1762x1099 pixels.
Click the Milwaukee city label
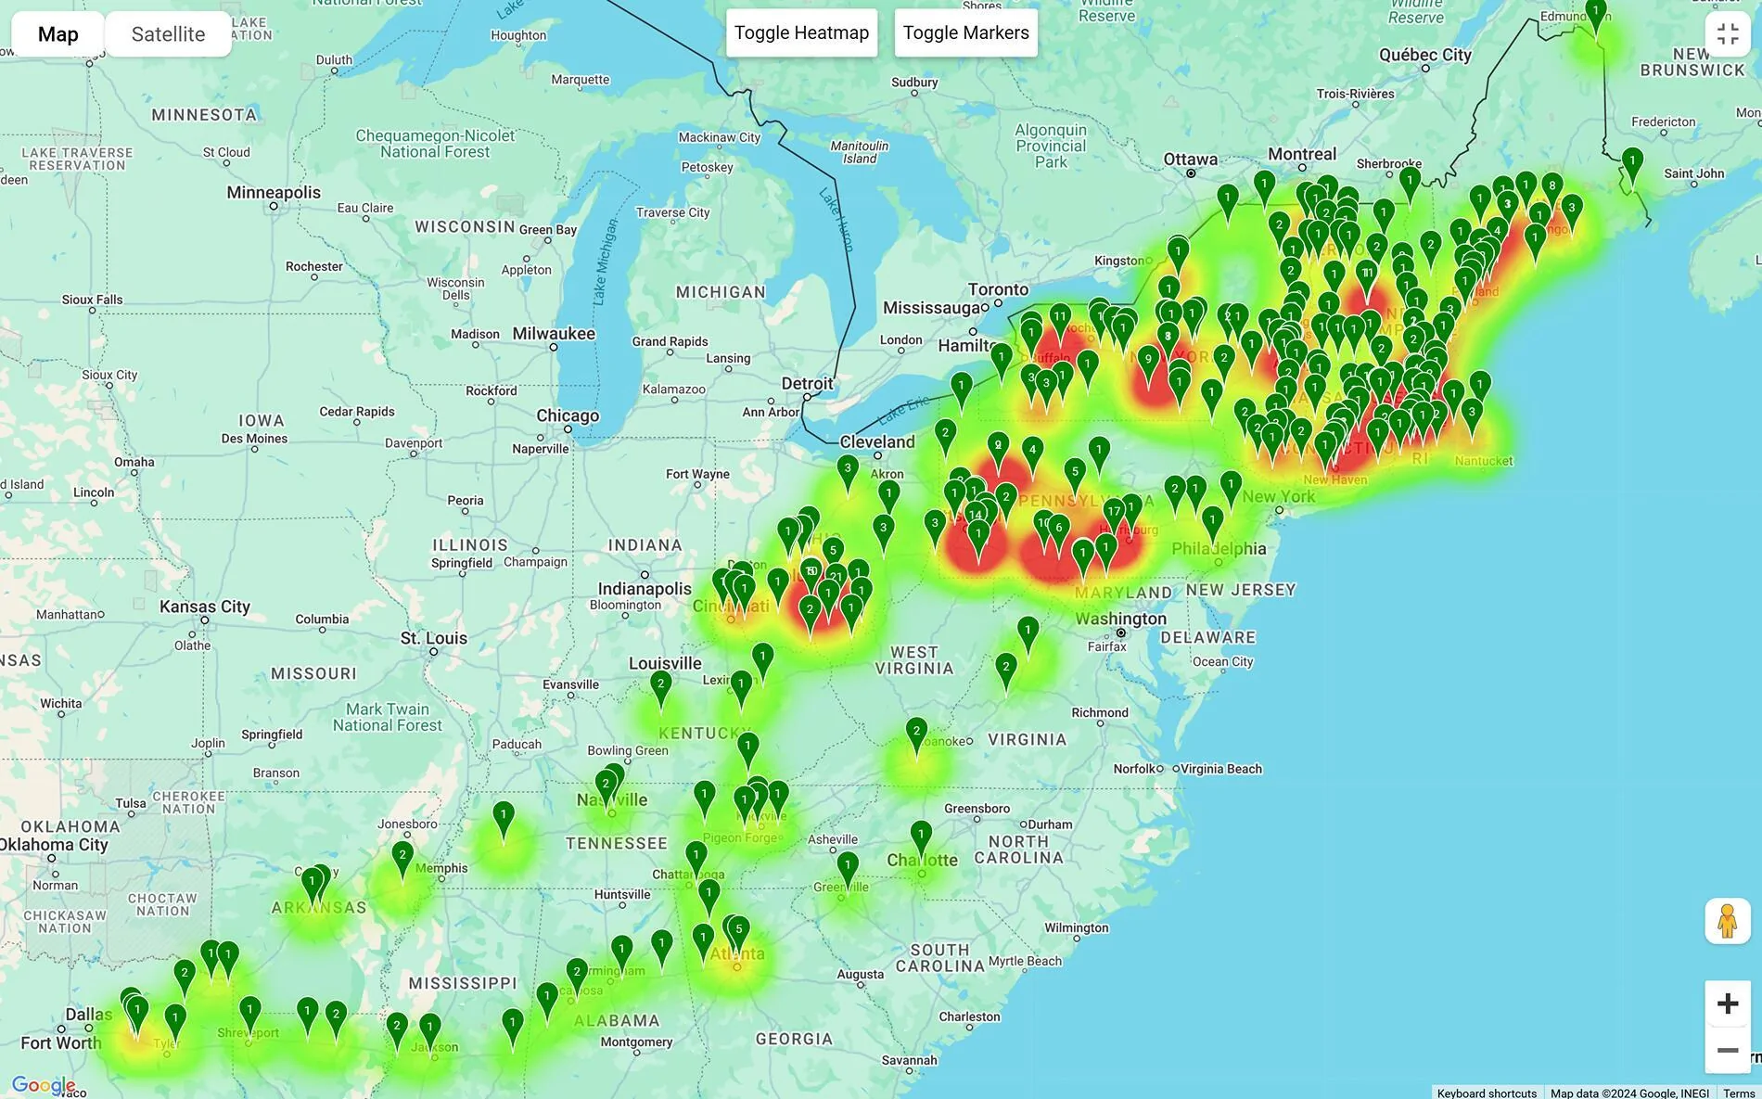tap(554, 333)
